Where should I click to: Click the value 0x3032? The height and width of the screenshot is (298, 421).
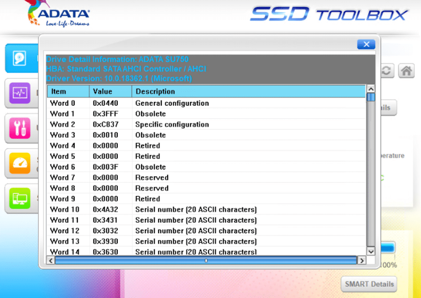point(106,231)
